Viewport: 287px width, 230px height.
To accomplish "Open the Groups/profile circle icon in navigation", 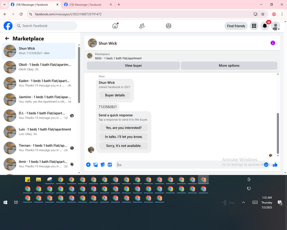I will tap(168, 26).
